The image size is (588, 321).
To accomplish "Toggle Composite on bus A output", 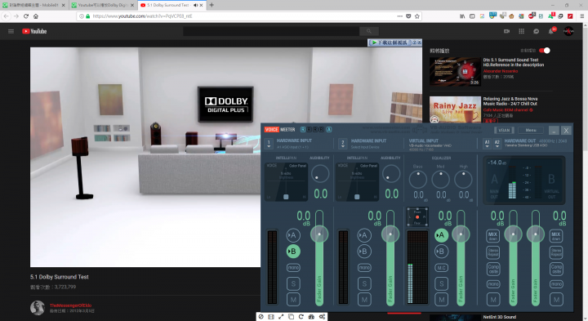I will point(493,269).
